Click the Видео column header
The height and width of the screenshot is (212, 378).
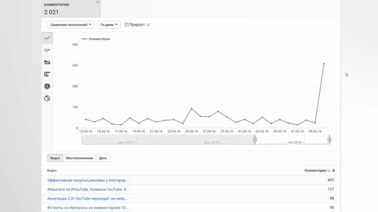52,170
